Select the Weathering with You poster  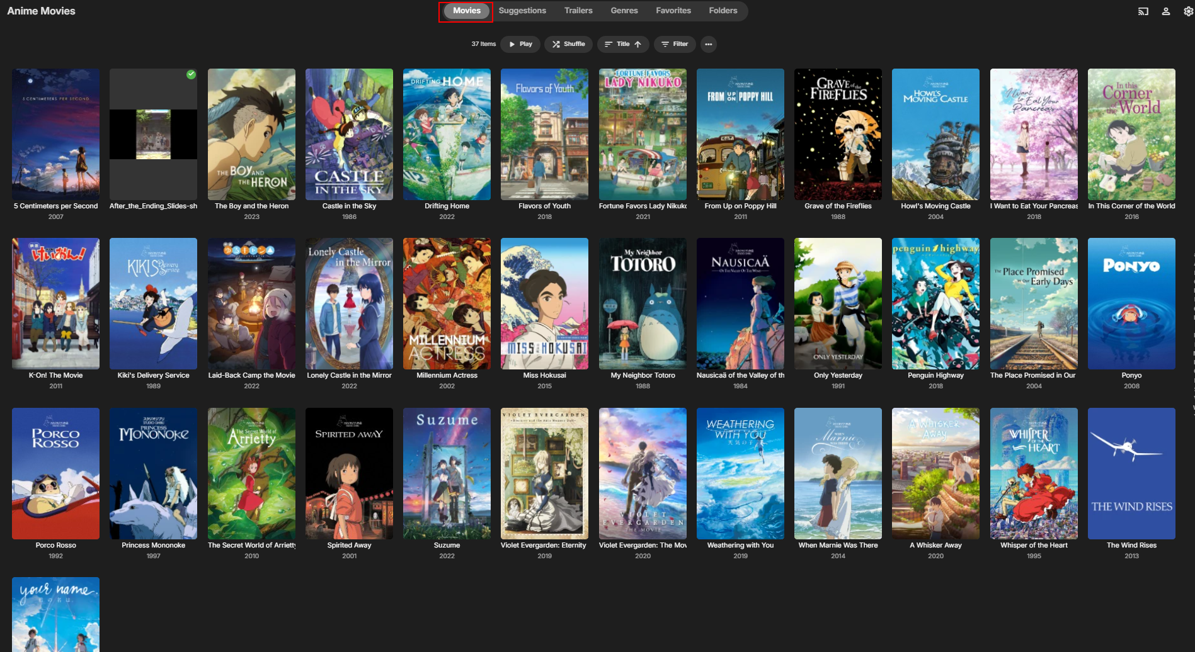point(740,473)
